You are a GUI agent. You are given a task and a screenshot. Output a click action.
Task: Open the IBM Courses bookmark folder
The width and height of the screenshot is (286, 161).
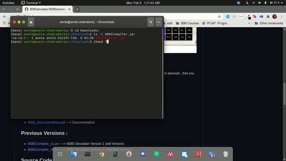tap(187, 23)
